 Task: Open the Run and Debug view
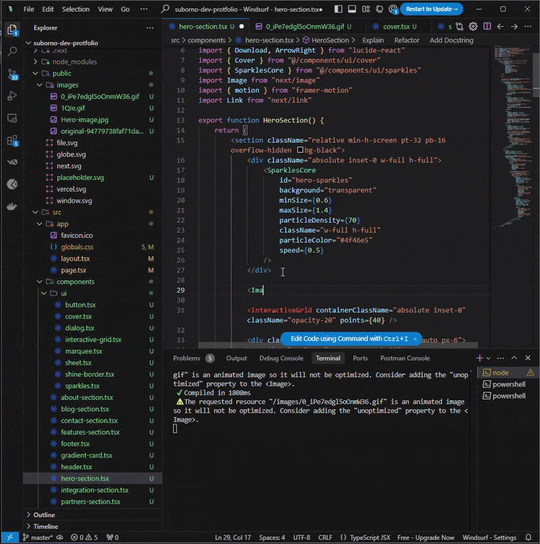(12, 96)
